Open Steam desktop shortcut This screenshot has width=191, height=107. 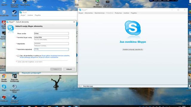click(14, 13)
